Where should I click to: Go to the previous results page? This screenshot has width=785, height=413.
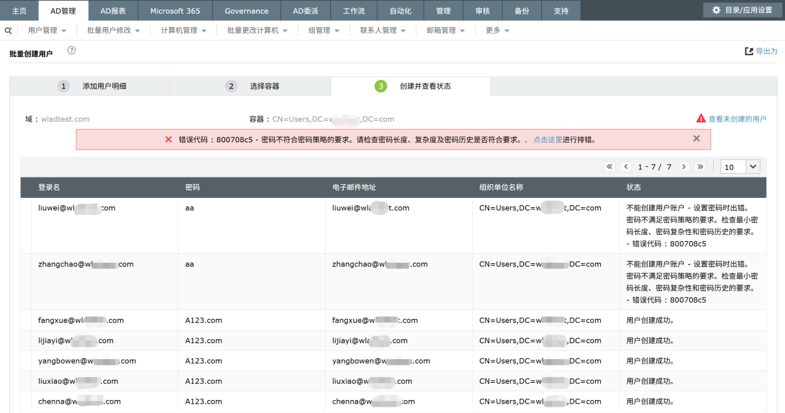coord(625,167)
